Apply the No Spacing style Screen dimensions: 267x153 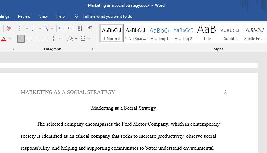[136, 33]
